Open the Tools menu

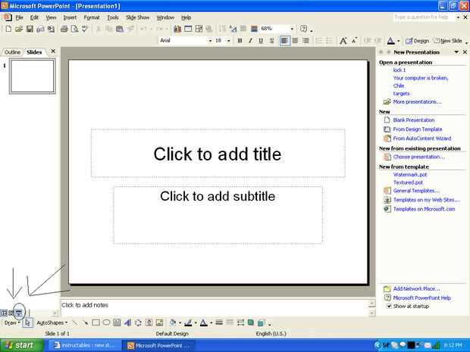coord(113,17)
